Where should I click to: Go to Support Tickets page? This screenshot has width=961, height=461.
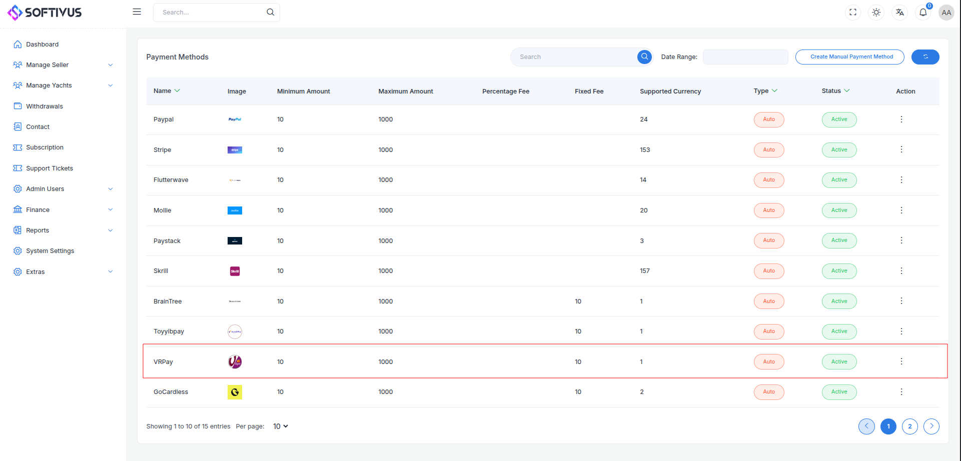click(x=50, y=168)
